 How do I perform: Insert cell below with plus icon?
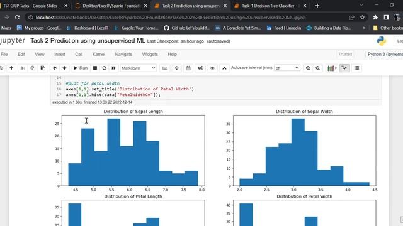[11, 68]
